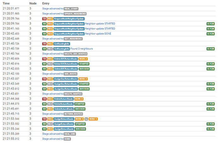Click STARTED badge in 21:21:40.816 row
The height and width of the screenshot is (143, 218).
[x=84, y=64]
